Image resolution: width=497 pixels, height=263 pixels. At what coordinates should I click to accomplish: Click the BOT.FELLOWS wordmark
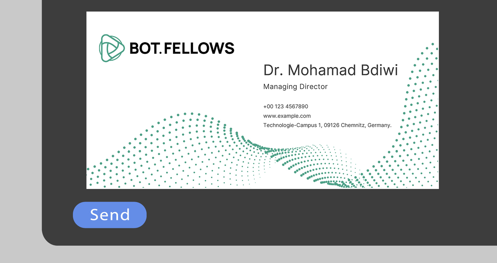point(182,47)
